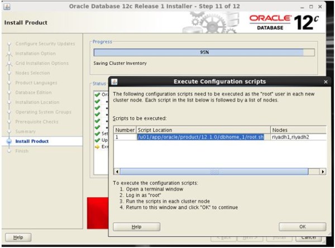
Task: Click the Nodes column header
Action: [x=299, y=130]
